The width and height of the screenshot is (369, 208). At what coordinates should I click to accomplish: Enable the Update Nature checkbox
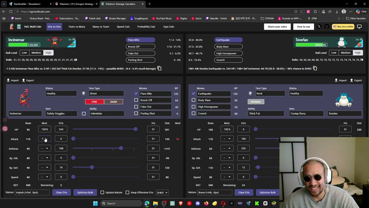pos(102,192)
